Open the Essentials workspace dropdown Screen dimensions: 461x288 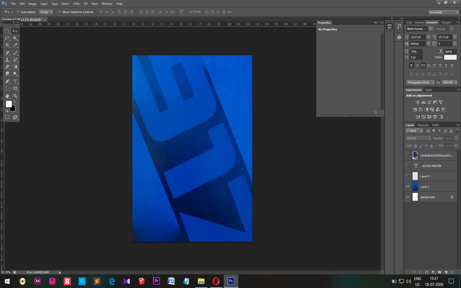point(443,12)
